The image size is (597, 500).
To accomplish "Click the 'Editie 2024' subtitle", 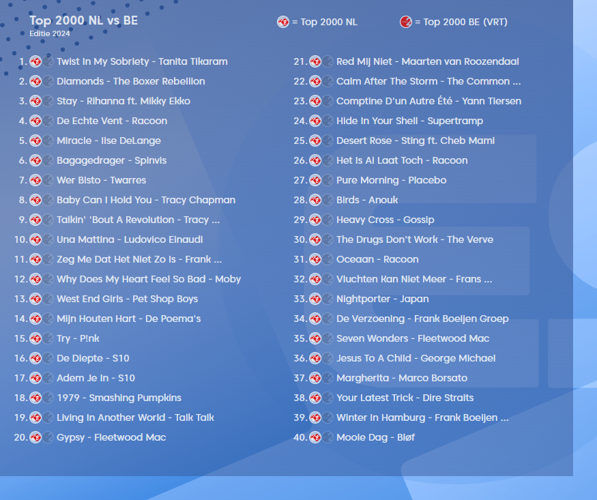I will point(50,33).
